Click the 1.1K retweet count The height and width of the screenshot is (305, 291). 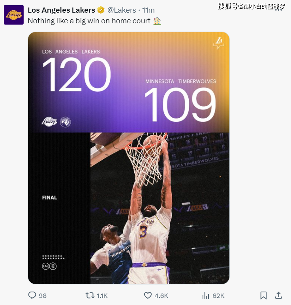click(102, 296)
